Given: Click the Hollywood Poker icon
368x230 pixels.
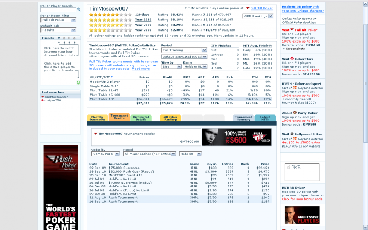Looking at the screenshot, I should [292, 134].
